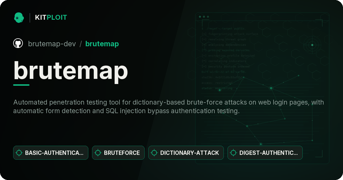Click the KITPLOIT brand name text
Image resolution: width=343 pixels, height=180 pixels.
[51, 17]
